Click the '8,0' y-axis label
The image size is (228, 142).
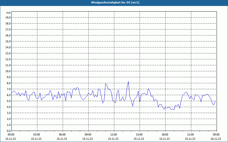click(x=9, y=83)
